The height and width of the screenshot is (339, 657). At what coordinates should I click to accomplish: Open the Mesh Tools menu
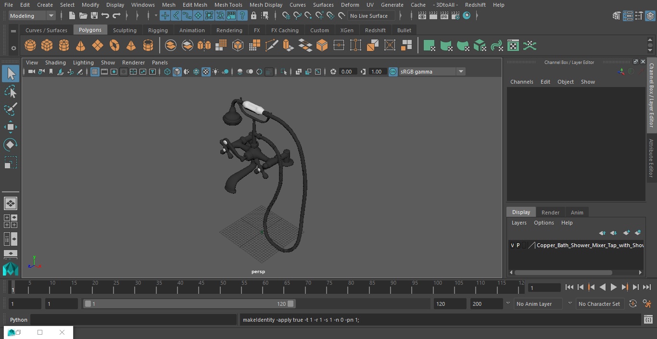pos(228,5)
